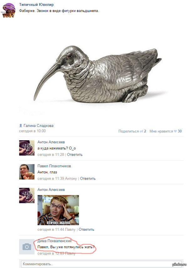Click the megaphone share icon

click(x=141, y=131)
